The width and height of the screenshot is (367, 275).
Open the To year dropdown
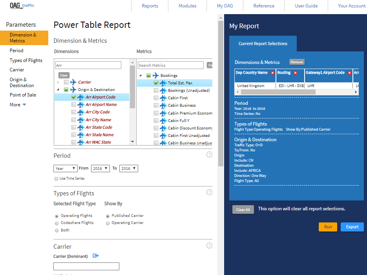[x=128, y=168]
